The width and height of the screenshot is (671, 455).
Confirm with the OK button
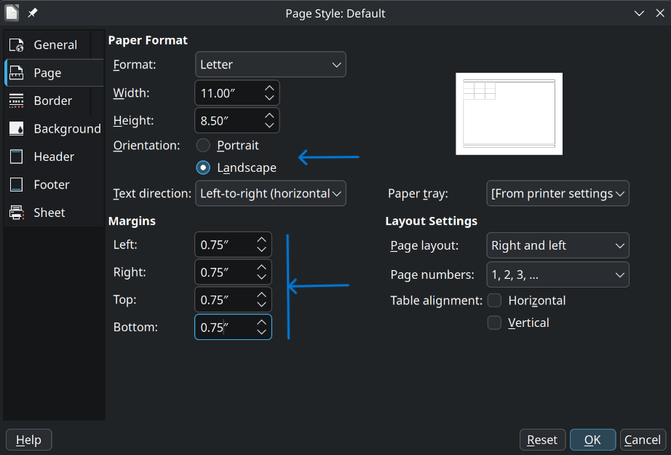[x=592, y=440]
